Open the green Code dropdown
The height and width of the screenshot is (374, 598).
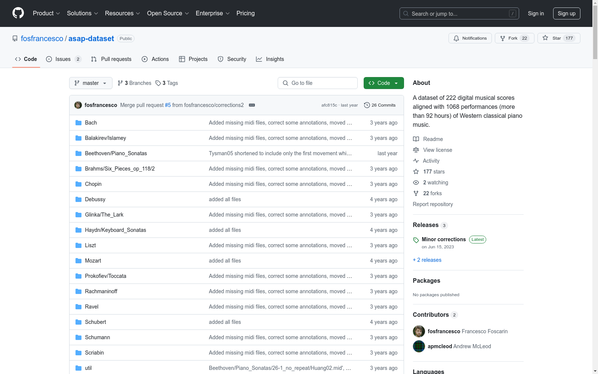click(x=383, y=83)
